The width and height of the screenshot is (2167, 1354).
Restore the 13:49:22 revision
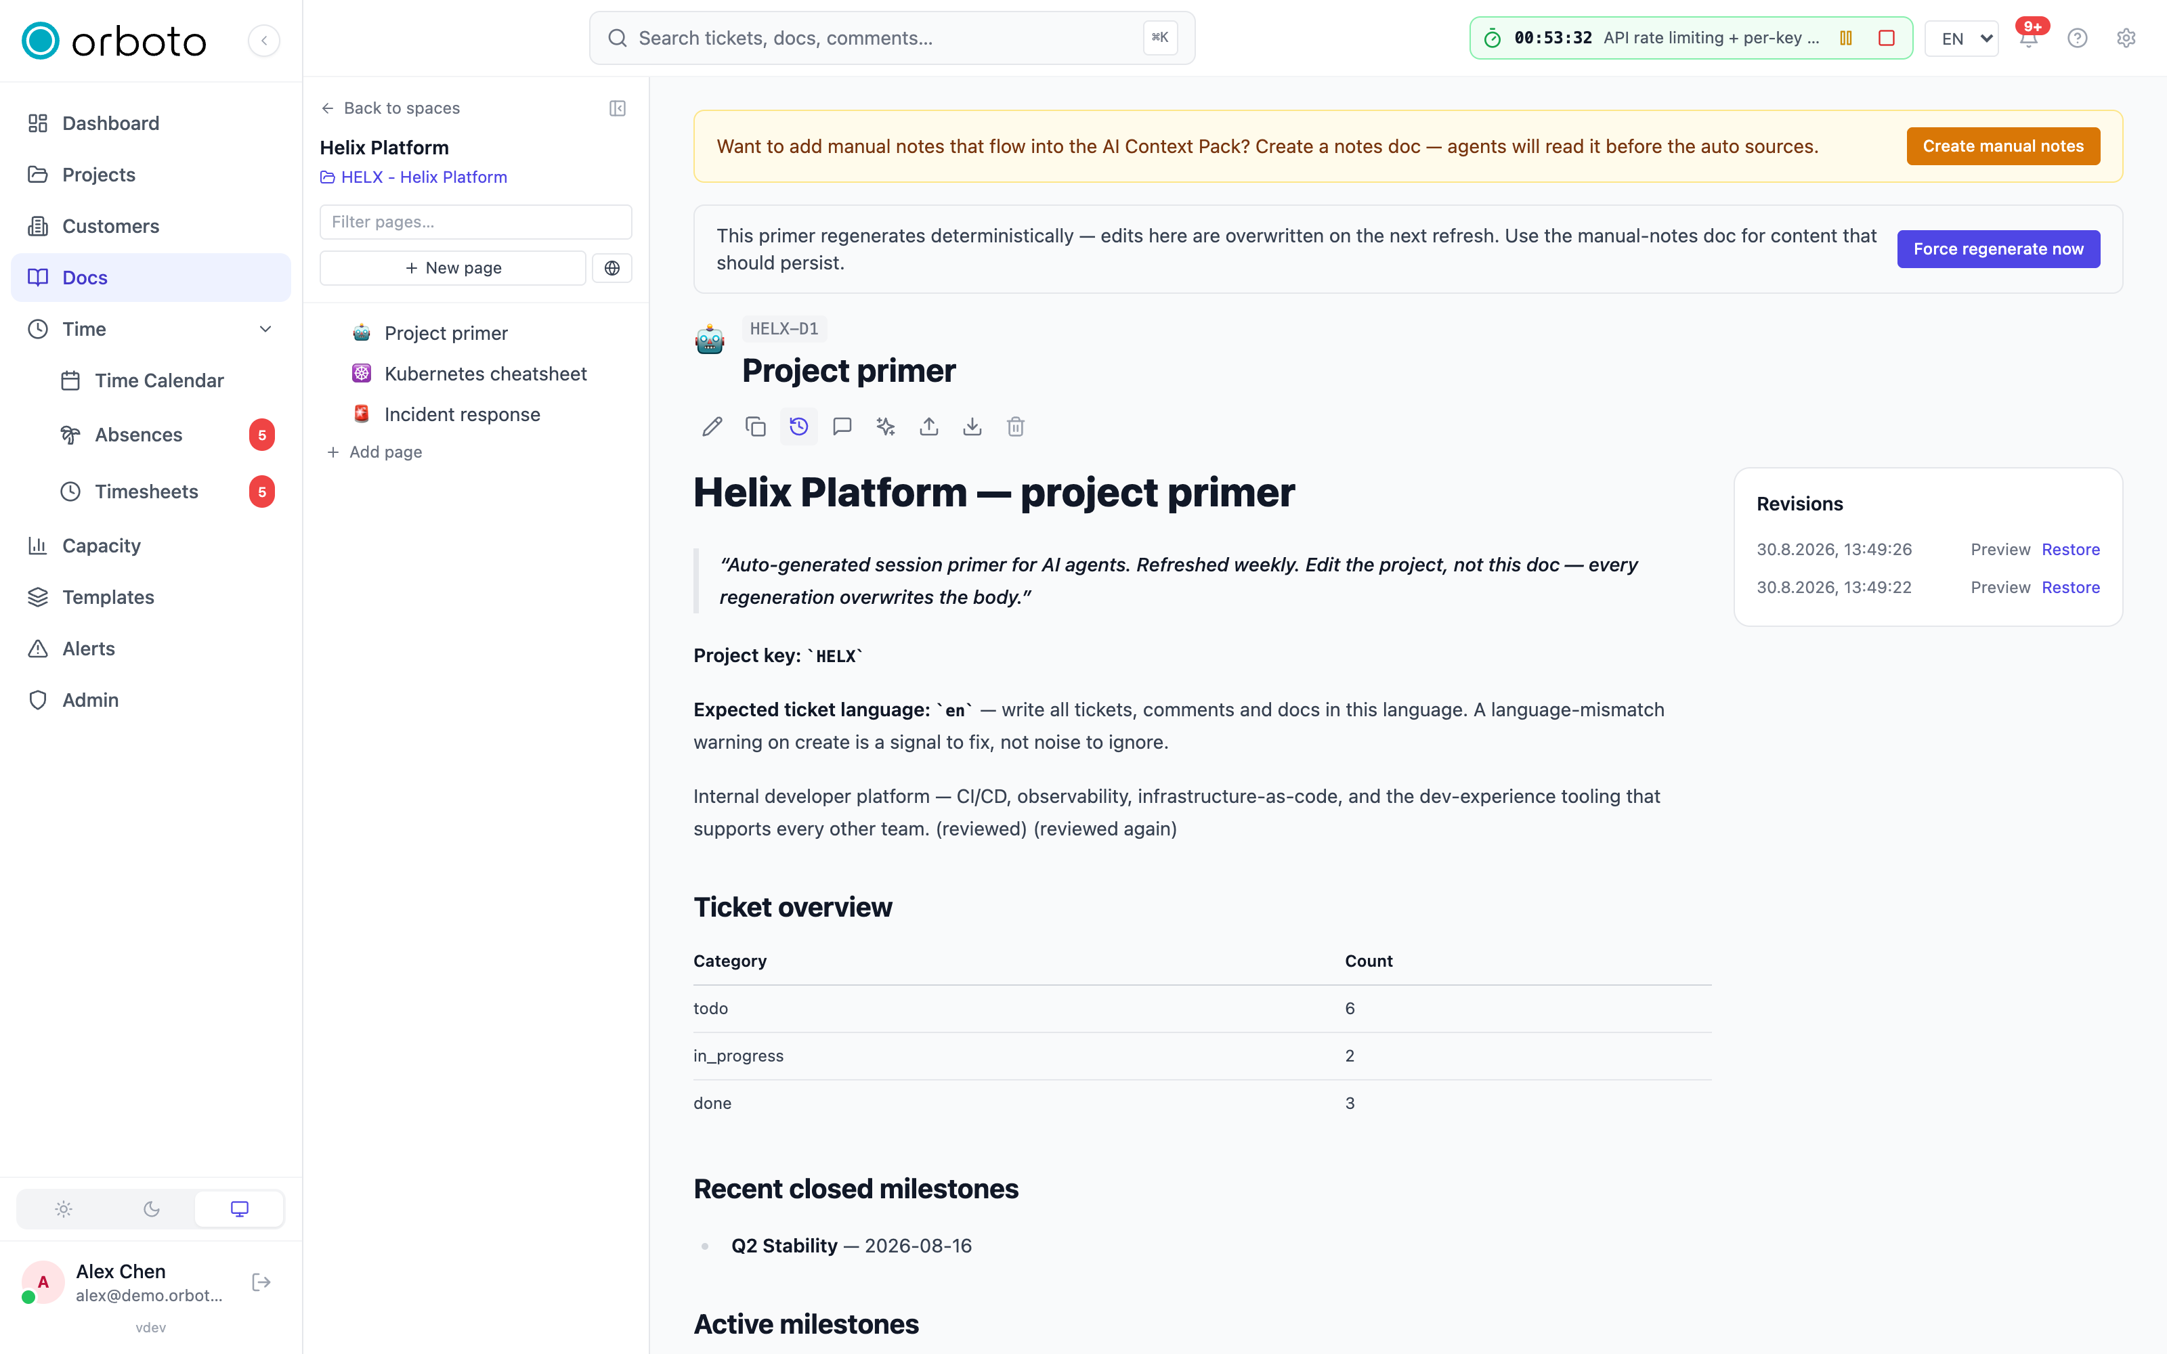coord(2070,588)
